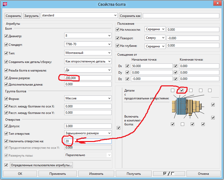Uncheck the Диаметр checkbox
Screen dimensions: 224x180
7,36
